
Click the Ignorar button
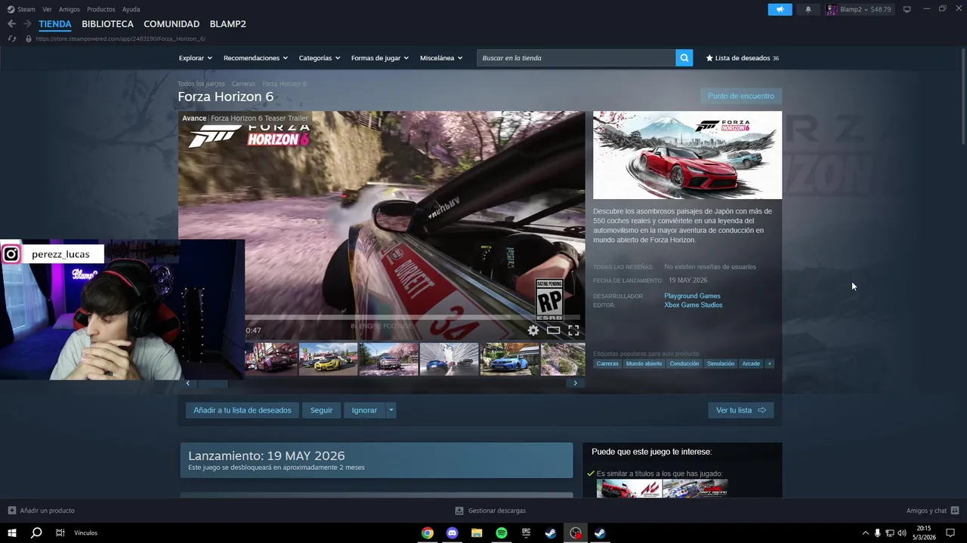364,410
